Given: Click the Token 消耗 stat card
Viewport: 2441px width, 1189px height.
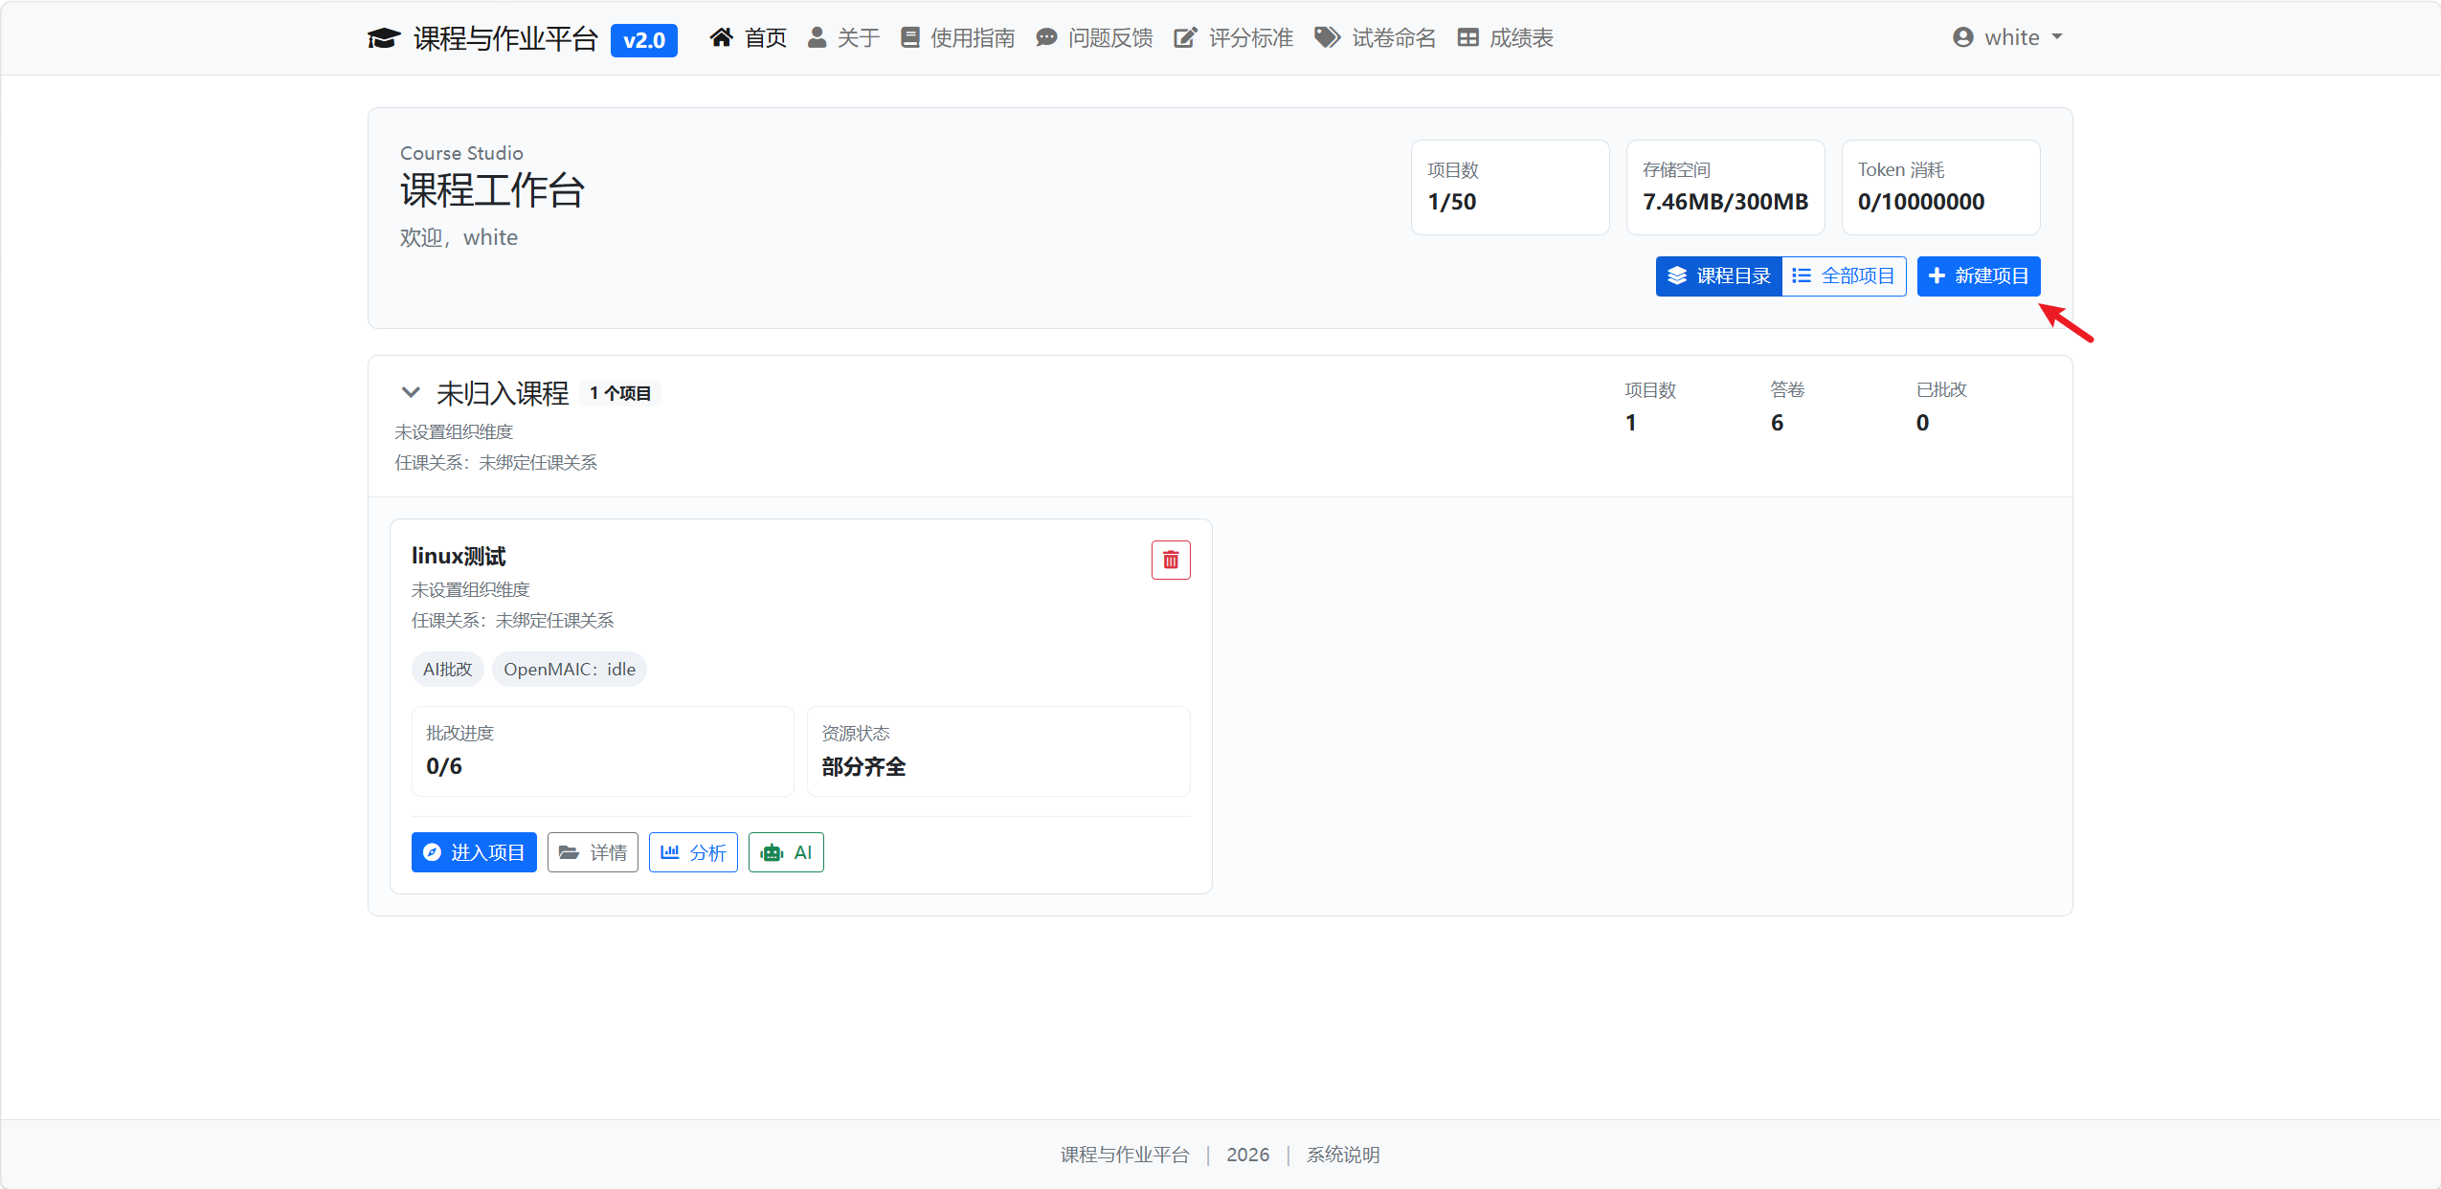Looking at the screenshot, I should coord(1941,187).
